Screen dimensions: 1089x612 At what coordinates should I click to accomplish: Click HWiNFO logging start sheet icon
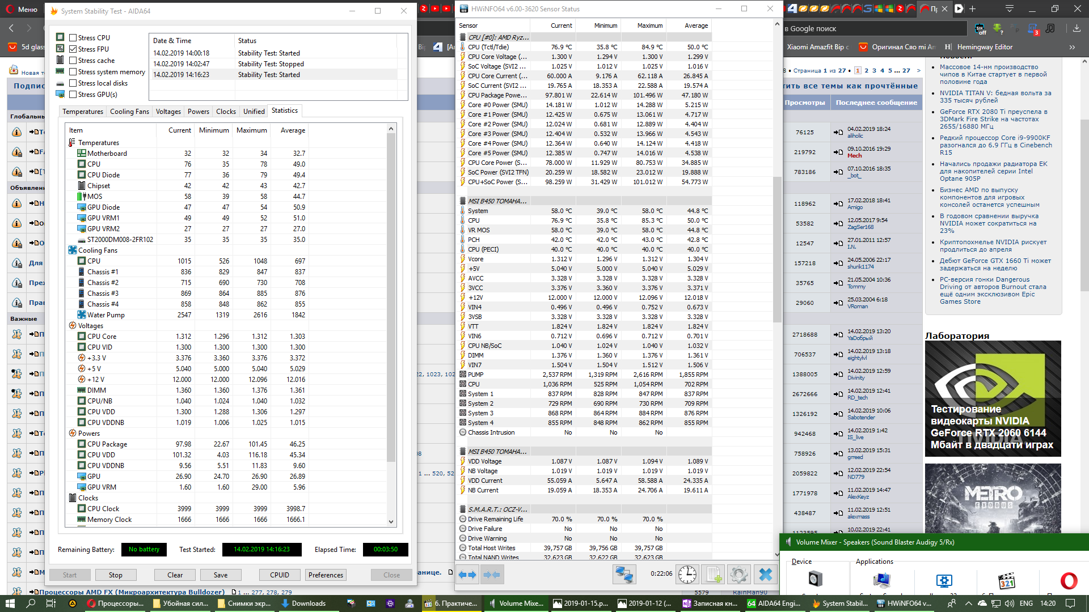click(x=714, y=575)
